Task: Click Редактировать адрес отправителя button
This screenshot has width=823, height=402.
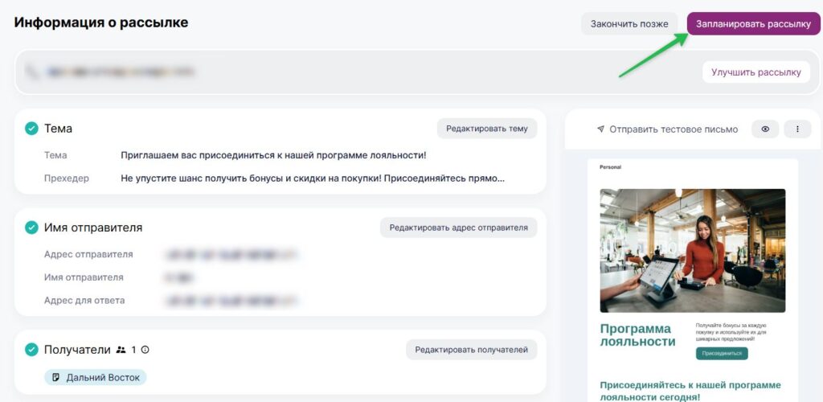Action: 458,228
